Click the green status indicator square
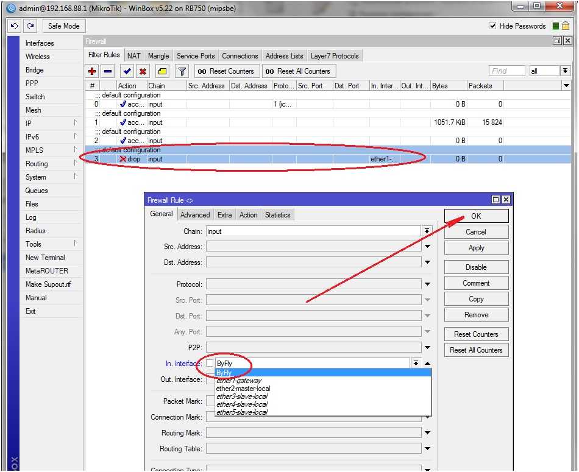Viewport: 579px width, 472px height. click(x=555, y=26)
